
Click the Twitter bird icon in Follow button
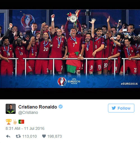[114, 108]
